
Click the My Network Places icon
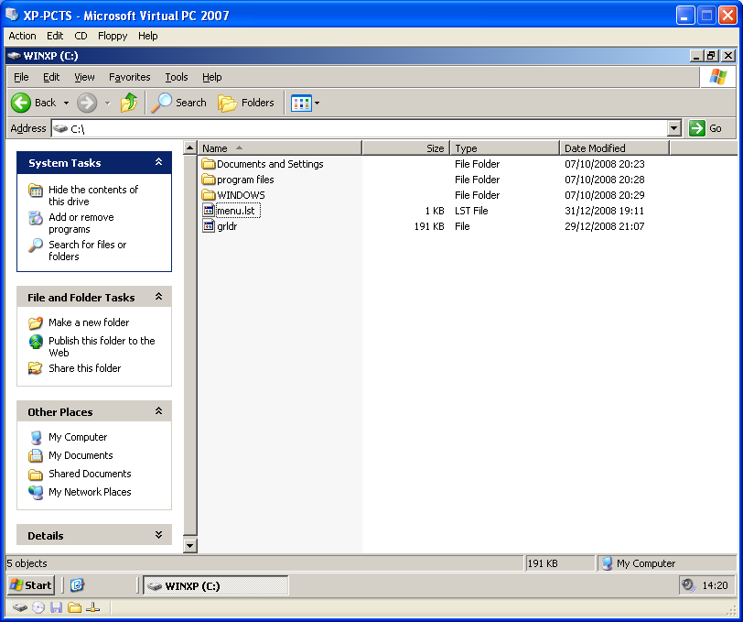(x=36, y=493)
